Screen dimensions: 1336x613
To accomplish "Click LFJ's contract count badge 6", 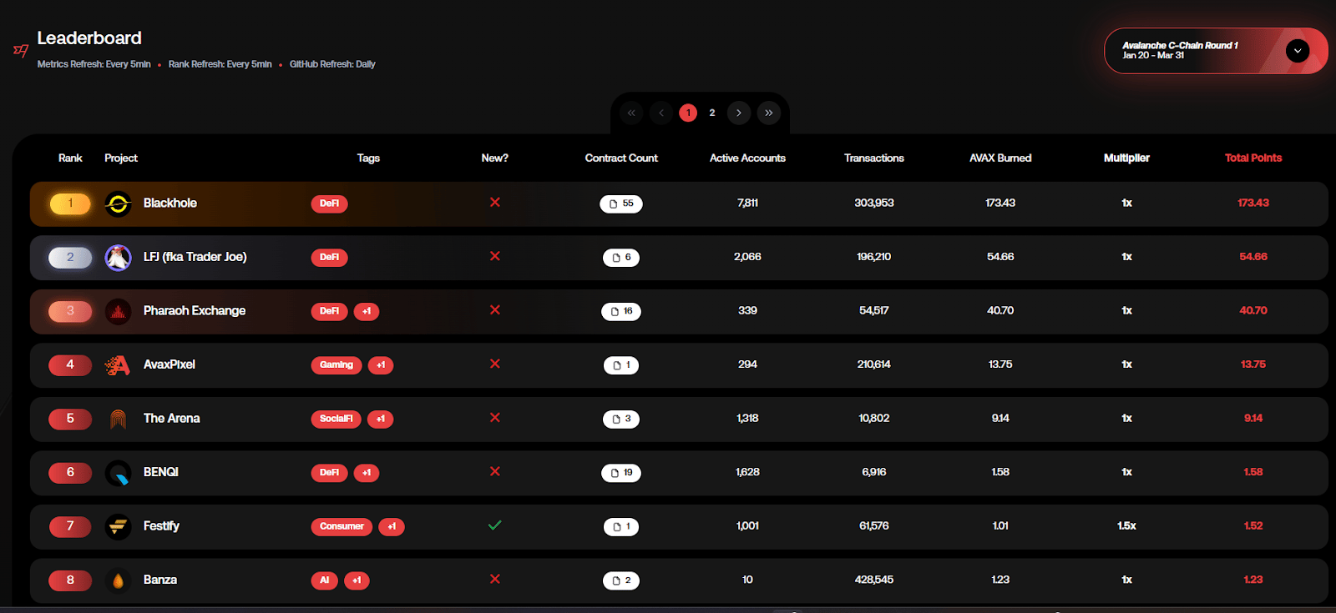I will coord(621,258).
